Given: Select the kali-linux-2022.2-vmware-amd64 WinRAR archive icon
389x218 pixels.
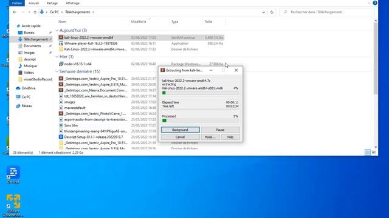Looking at the screenshot, I should coord(61,38).
